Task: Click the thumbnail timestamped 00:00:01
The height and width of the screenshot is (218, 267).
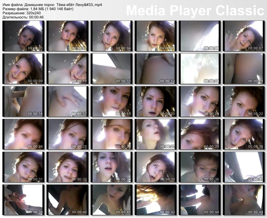Action: [23, 36]
